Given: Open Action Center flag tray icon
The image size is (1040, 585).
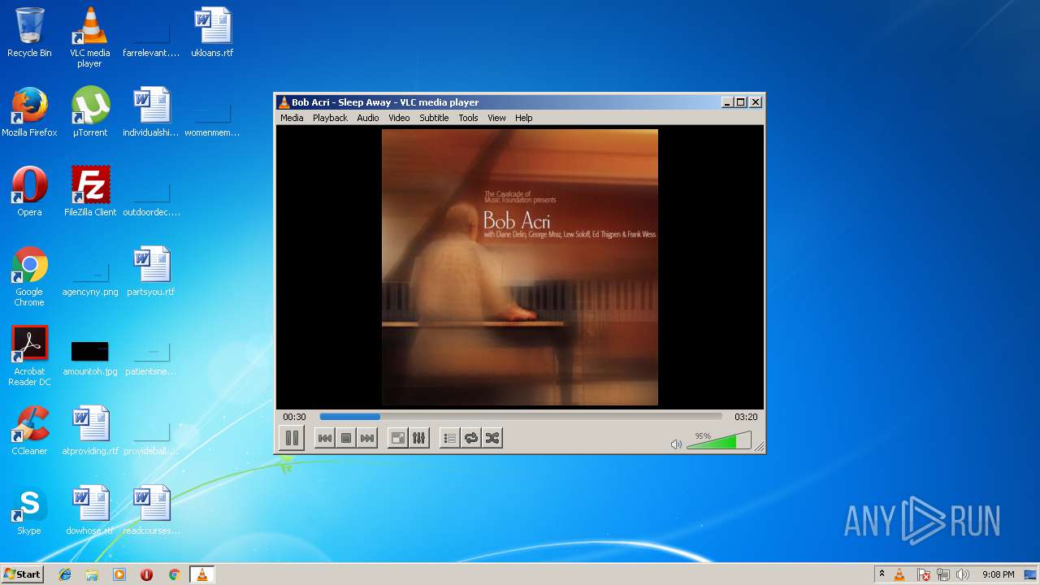Looking at the screenshot, I should click(x=924, y=574).
